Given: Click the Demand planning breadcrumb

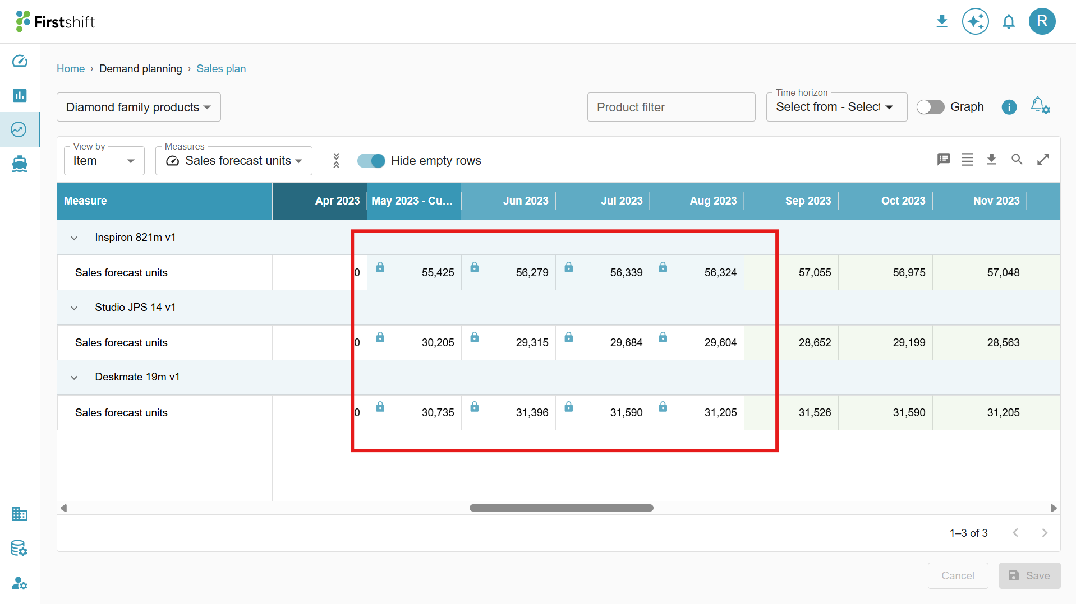Looking at the screenshot, I should [x=141, y=68].
